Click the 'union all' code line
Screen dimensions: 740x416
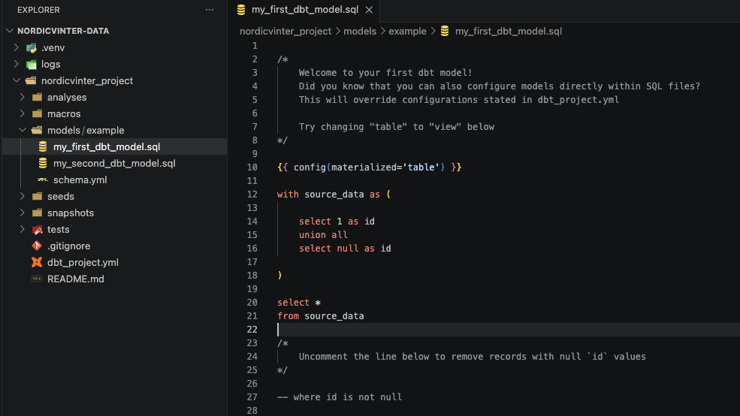(x=323, y=235)
